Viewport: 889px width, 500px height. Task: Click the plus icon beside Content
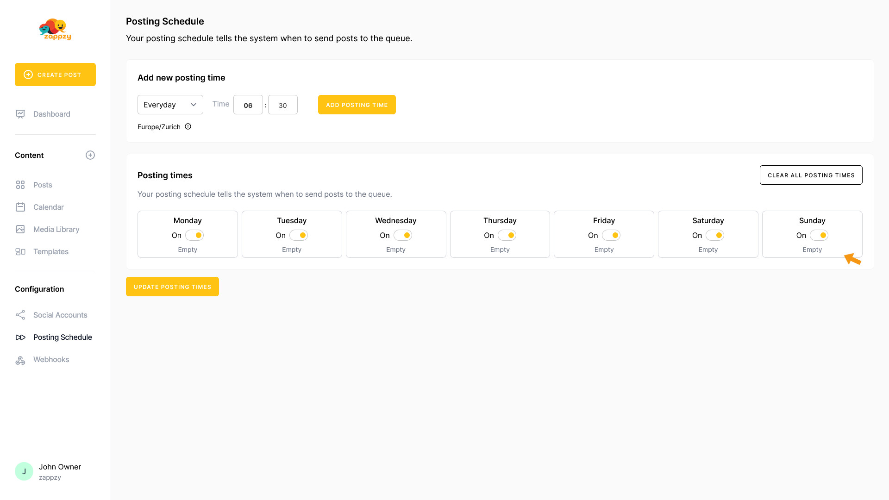tap(90, 155)
